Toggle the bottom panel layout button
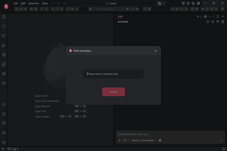Screen dimensions: 227x151 point(193,3)
